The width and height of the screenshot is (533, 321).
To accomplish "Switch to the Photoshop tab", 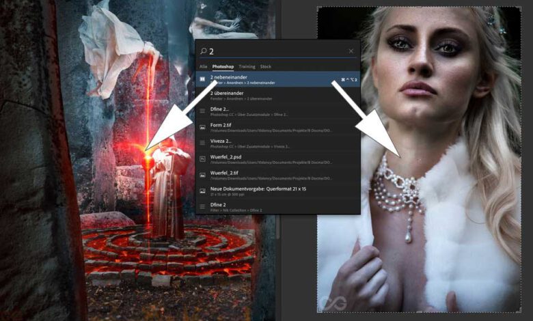I will 223,66.
